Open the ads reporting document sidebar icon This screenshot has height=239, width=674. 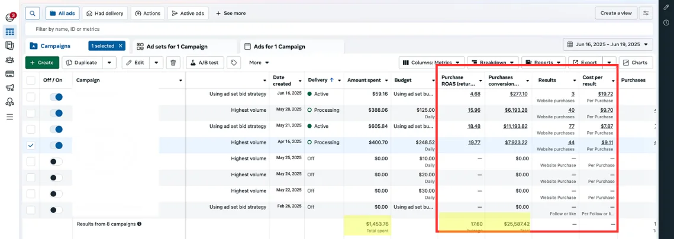point(10,46)
